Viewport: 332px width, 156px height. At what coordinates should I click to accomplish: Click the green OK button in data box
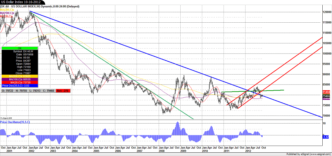click(20, 48)
